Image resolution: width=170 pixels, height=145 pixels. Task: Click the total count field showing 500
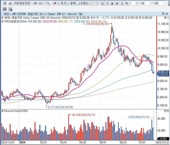pos(159,3)
